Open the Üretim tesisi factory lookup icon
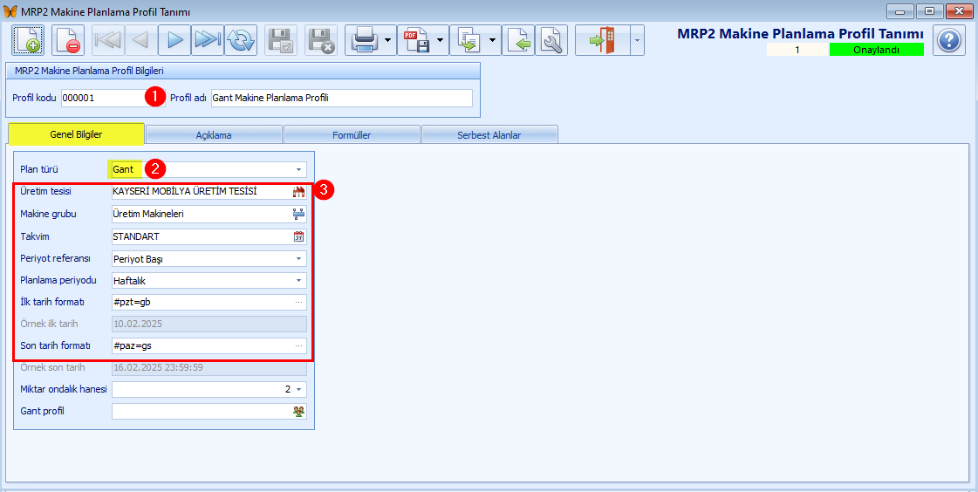Viewport: 978px width, 492px height. click(298, 192)
